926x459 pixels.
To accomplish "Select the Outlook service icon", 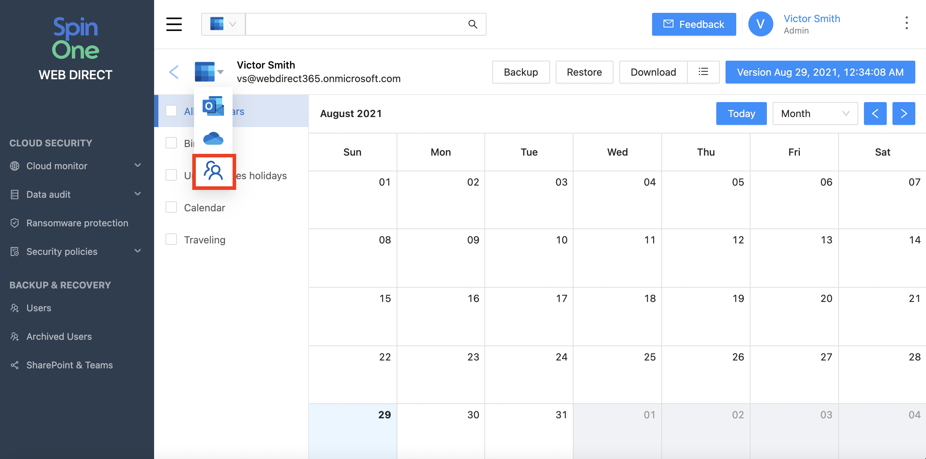I will click(x=213, y=106).
